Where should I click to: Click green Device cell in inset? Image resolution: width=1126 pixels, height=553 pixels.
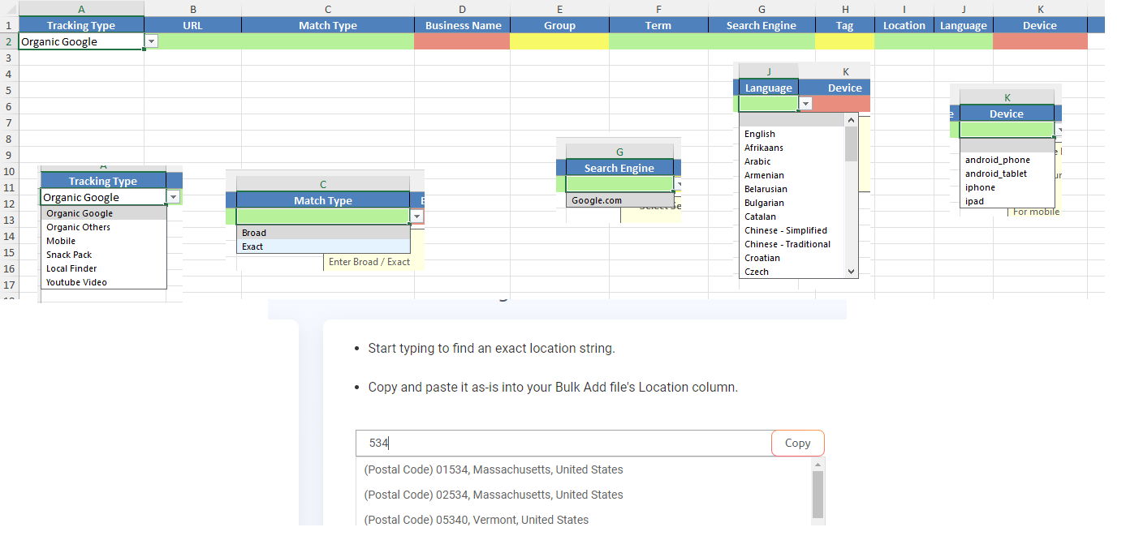[x=1007, y=130]
